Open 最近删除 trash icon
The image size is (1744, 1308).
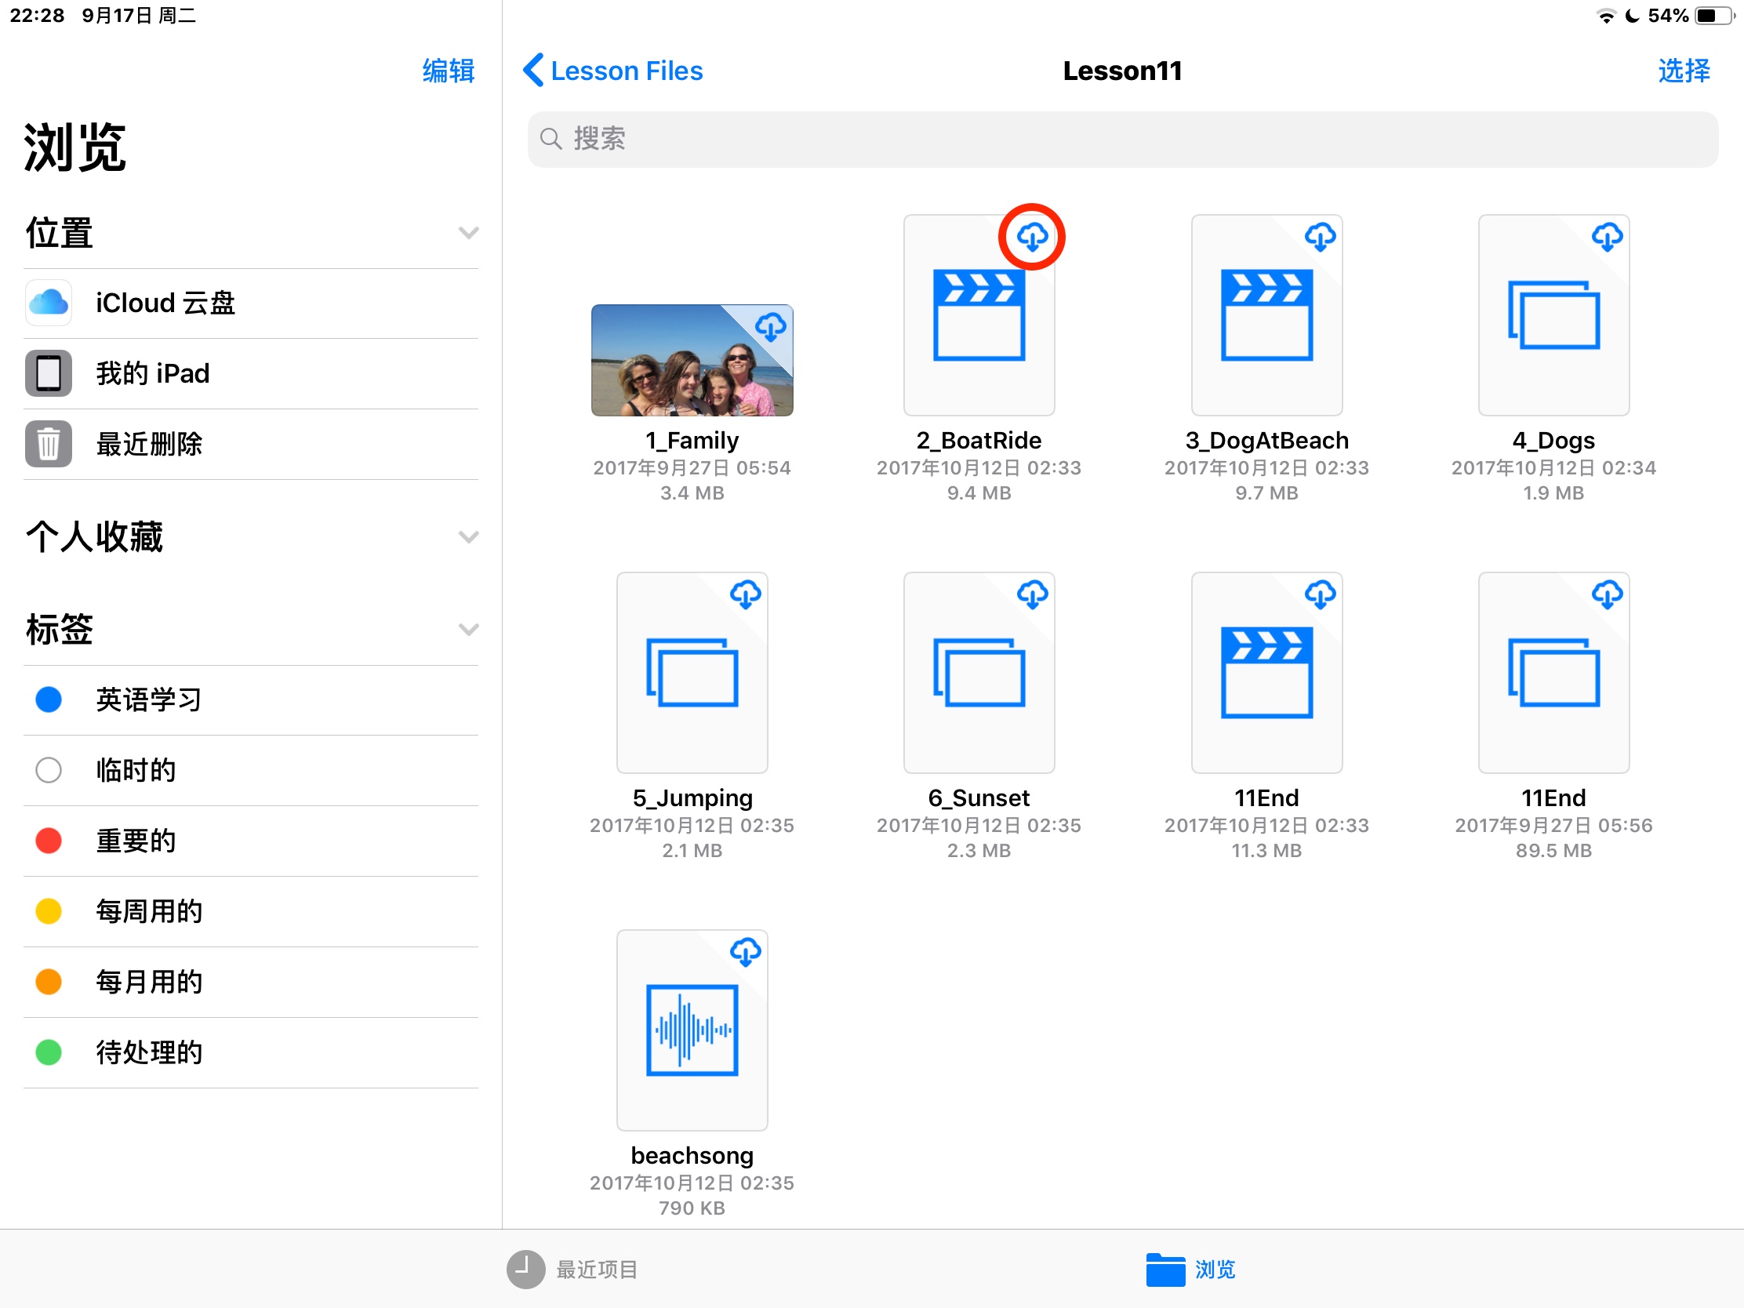49,444
